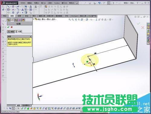Open the Line tool dropdown arrow

pyautogui.click(x=11, y=7)
